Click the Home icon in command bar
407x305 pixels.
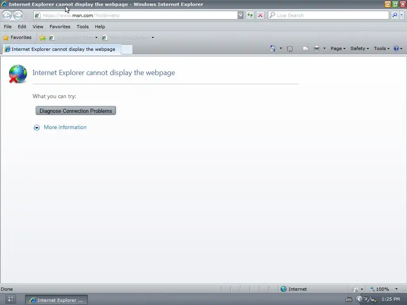point(273,48)
